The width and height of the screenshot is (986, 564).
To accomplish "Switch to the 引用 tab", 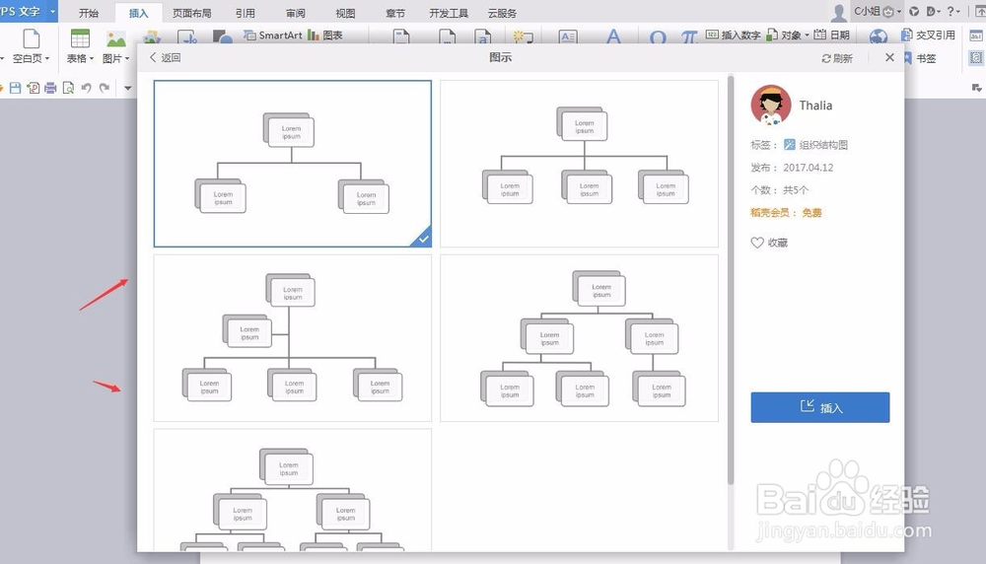I will (x=246, y=13).
